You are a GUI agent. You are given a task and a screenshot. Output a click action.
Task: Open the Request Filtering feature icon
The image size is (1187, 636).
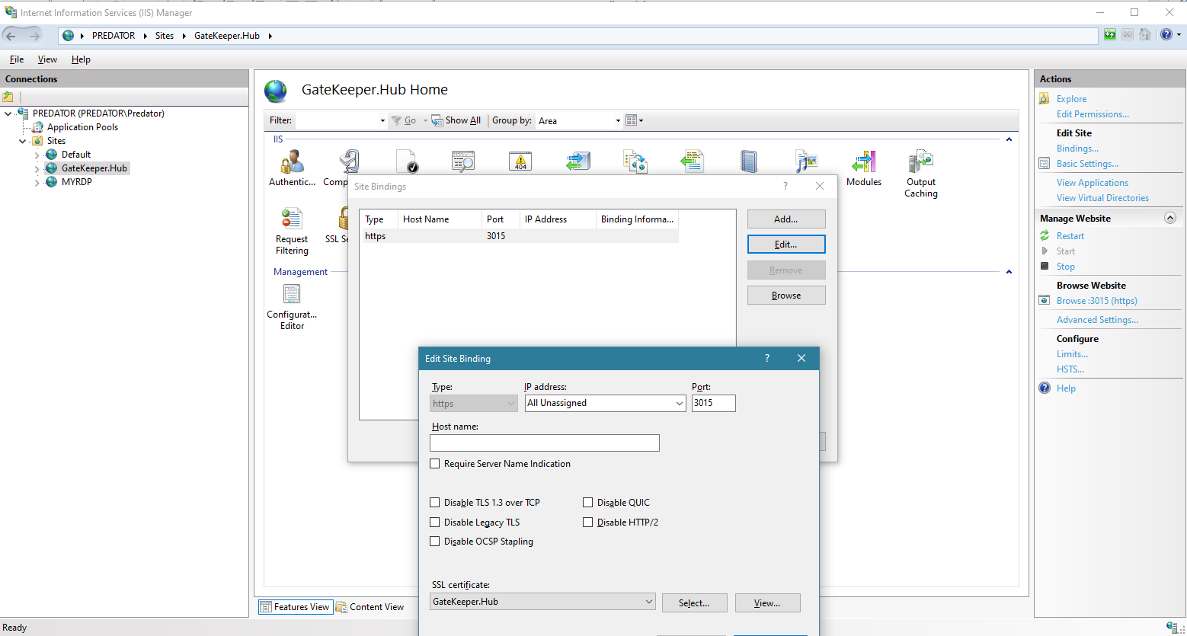tap(292, 220)
